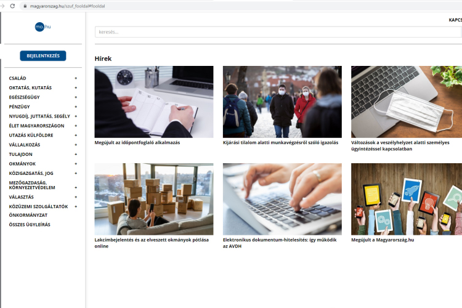Click the padlock site security icon
This screenshot has width=462, height=308.
[25, 6]
